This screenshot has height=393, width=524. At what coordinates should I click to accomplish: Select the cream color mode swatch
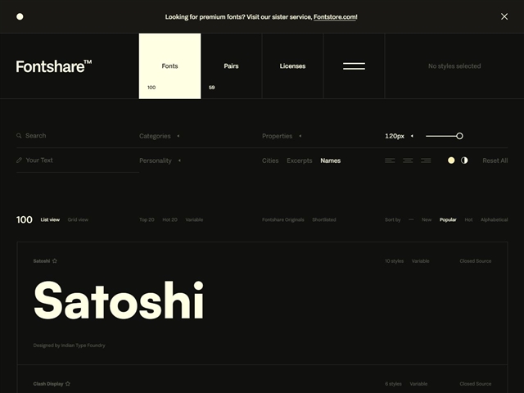(x=451, y=160)
